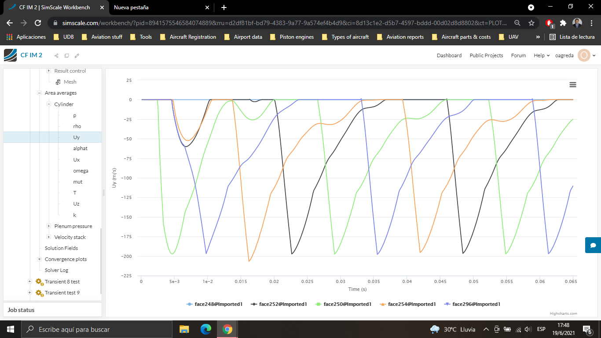Select the Ux area average

[x=77, y=160]
